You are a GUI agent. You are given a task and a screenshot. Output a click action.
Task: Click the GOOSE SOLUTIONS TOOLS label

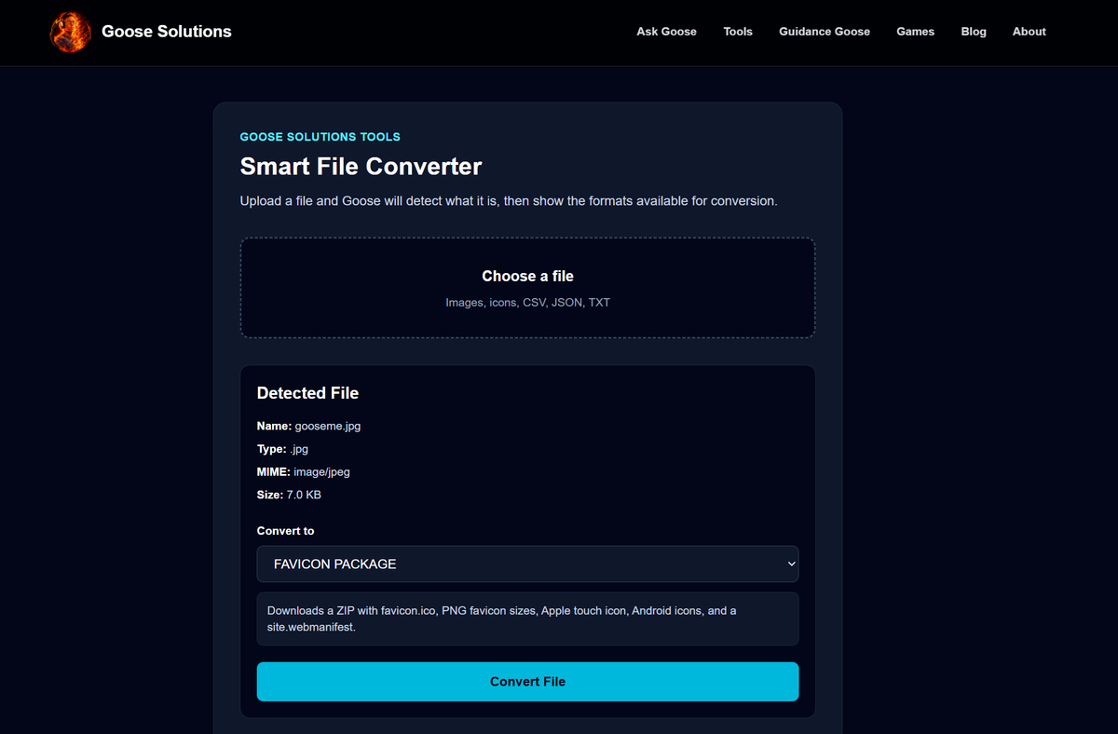(x=320, y=137)
